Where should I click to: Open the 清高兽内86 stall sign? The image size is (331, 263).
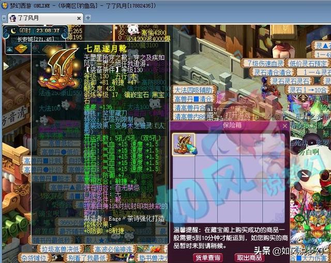tap(190, 116)
